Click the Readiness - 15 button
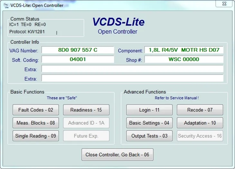Image resolution: width=235 pixels, height=169 pixels. 86,110
